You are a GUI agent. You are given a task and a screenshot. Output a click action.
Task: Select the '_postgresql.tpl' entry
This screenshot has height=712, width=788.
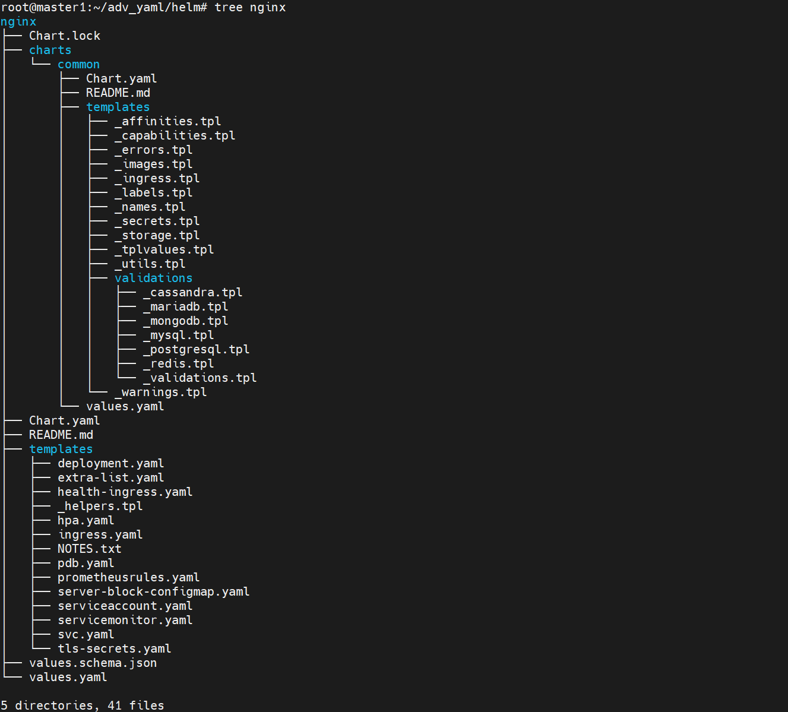196,349
